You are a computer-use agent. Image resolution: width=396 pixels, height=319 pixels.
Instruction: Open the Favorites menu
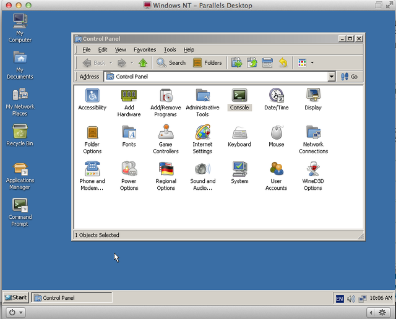click(145, 49)
